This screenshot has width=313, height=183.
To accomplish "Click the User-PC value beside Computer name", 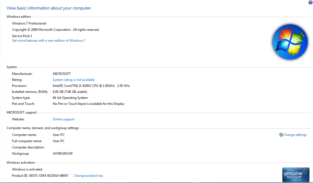I will pos(59,135).
